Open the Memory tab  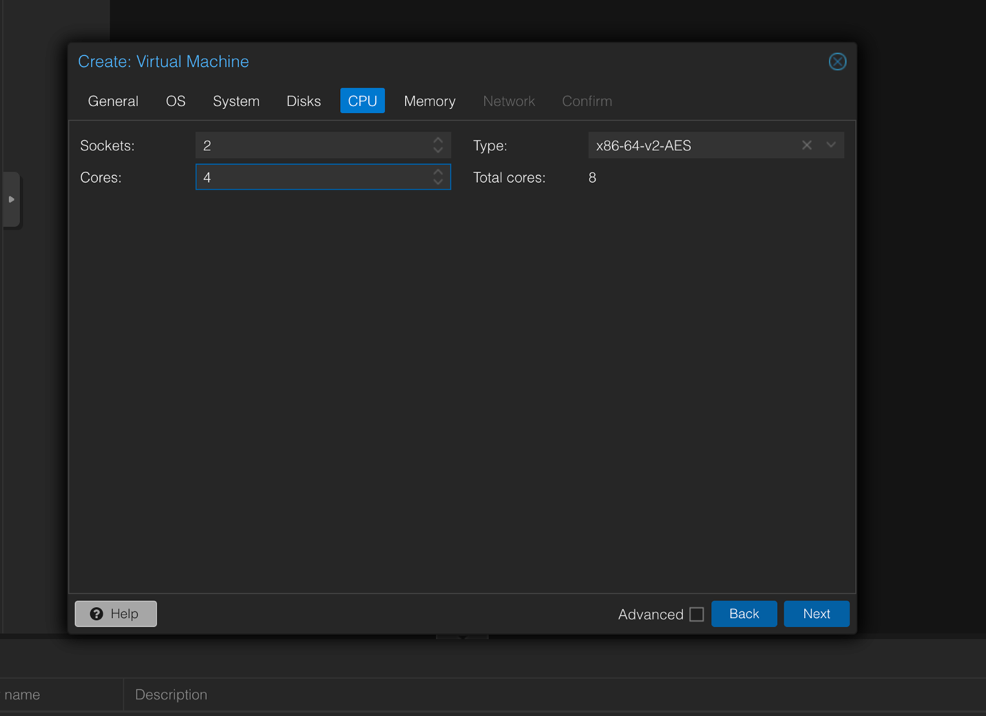coord(430,101)
